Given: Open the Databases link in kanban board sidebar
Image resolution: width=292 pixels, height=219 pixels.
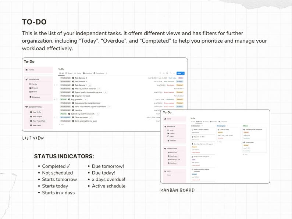Looking at the screenshot, I should 172,141.
